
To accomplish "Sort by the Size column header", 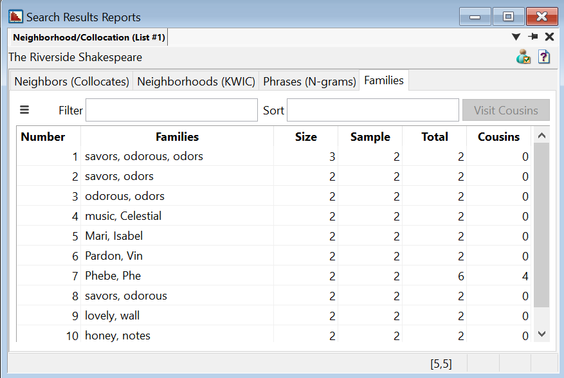I will click(x=305, y=136).
